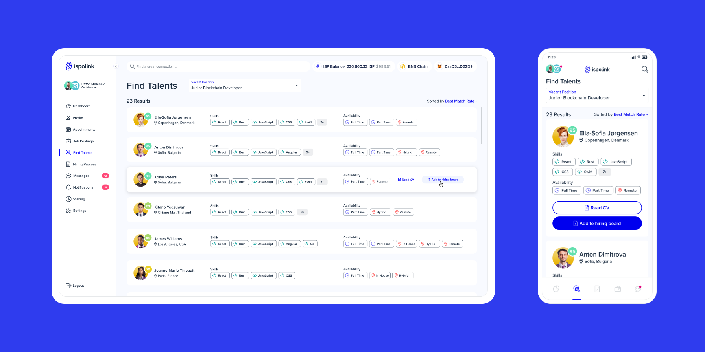Click Add to hiring board mobile button
This screenshot has height=352, width=705.
click(x=597, y=224)
